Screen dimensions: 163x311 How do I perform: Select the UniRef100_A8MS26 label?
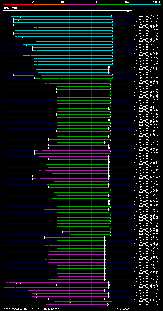click(x=146, y=75)
